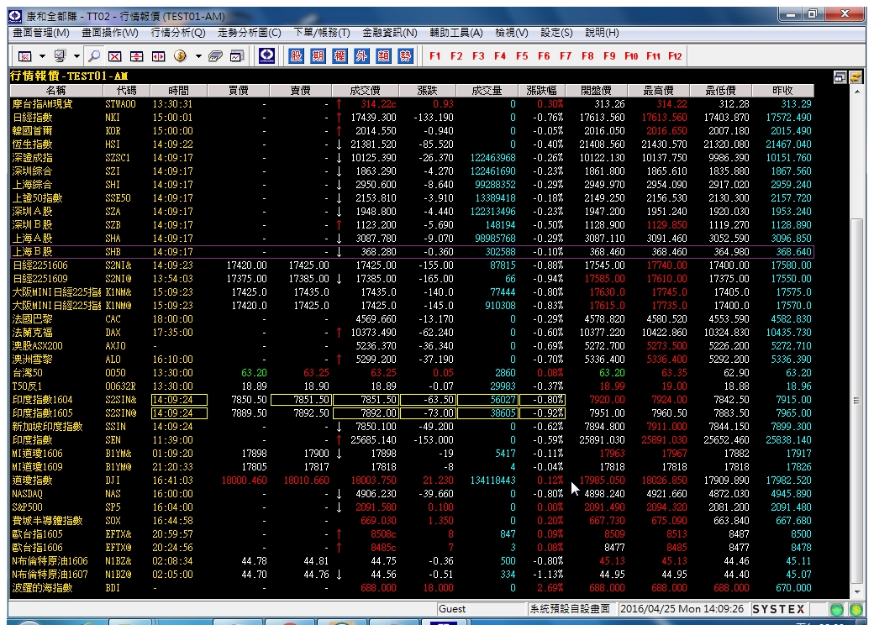Click the green status light in status bar
Viewport: 874px width, 625px height.
coord(837,609)
